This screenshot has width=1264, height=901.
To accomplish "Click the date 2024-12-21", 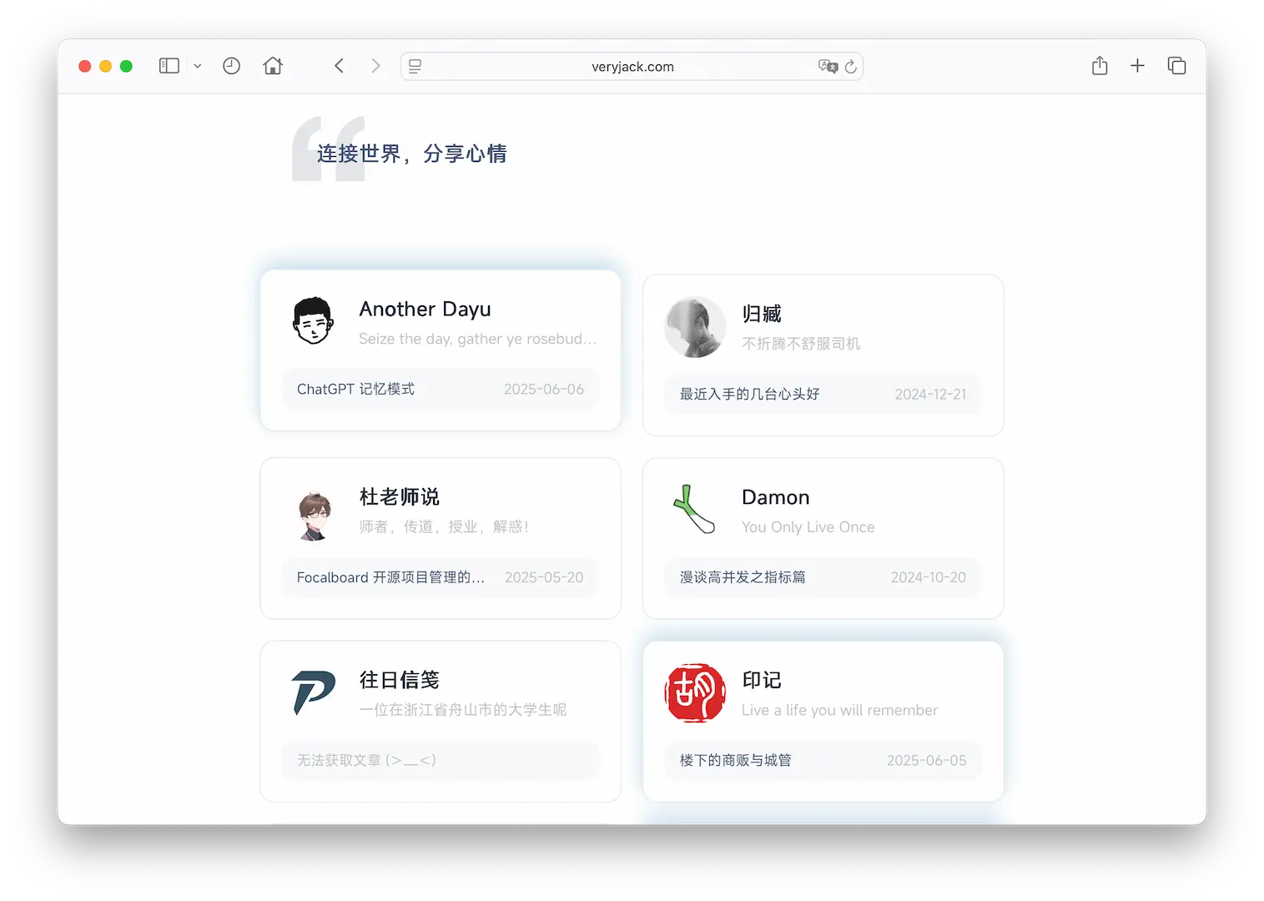I will [930, 395].
